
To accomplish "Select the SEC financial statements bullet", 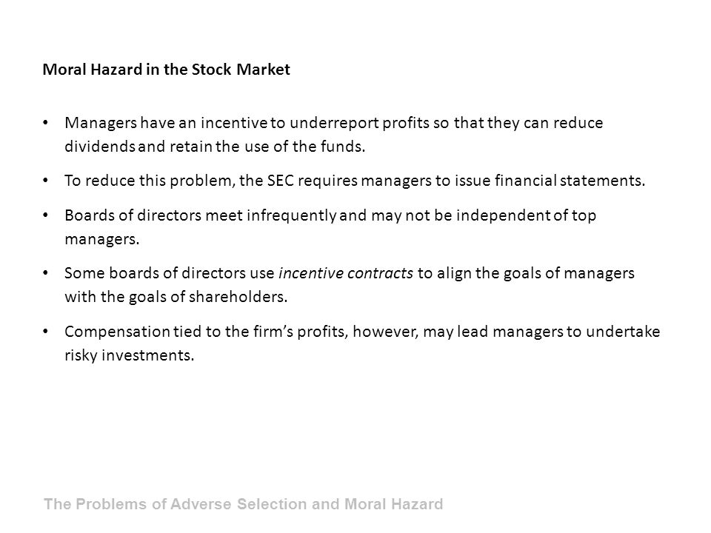I will click(x=355, y=181).
